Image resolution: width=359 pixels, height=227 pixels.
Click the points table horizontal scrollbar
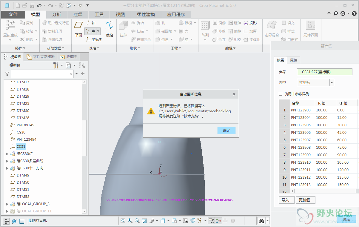pos(325,191)
